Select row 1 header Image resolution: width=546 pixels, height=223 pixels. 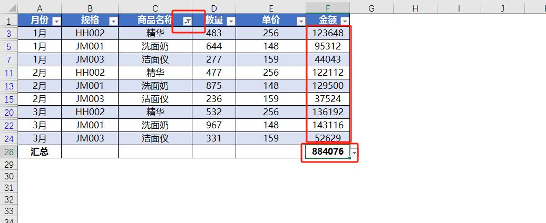9,21
